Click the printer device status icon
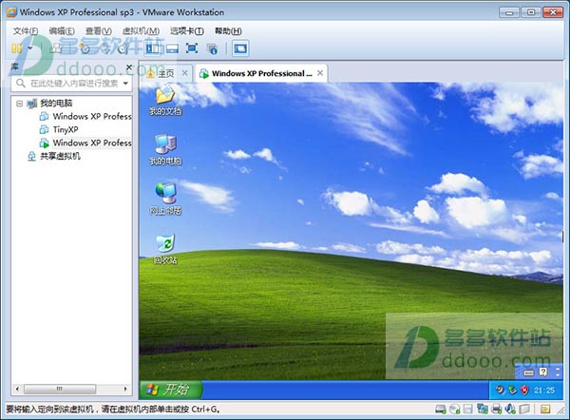The height and width of the screenshot is (420, 570). 497,410
